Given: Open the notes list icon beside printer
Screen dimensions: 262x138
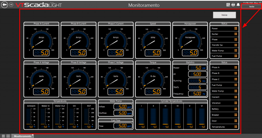Looking at the screenshot, I should (228, 5).
